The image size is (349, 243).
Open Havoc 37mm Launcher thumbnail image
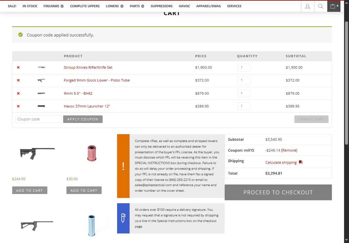point(41,106)
